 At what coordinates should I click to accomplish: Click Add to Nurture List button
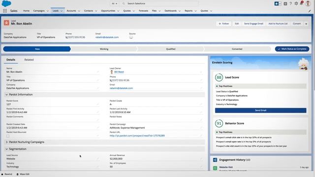tap(278, 24)
